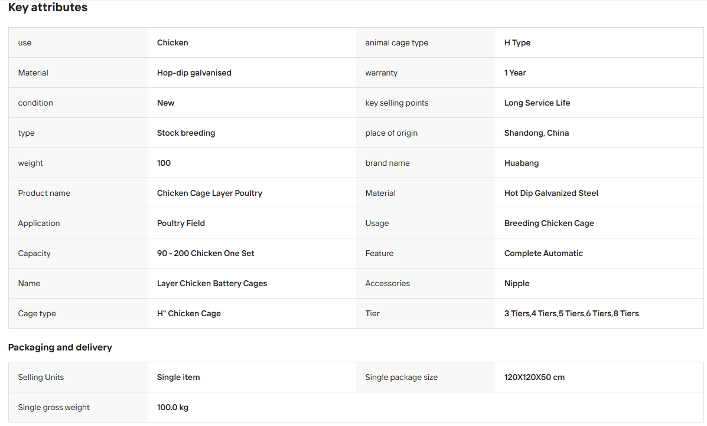Select the Stock breeding type value
This screenshot has height=426, width=707.
click(186, 133)
